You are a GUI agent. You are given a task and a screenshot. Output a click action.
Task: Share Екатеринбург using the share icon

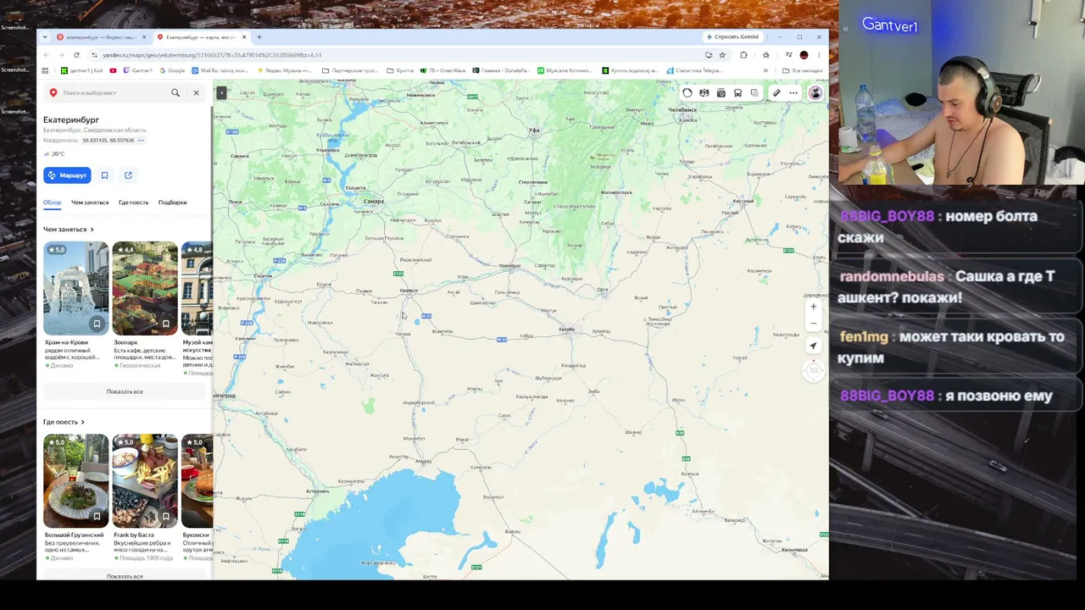tap(128, 175)
